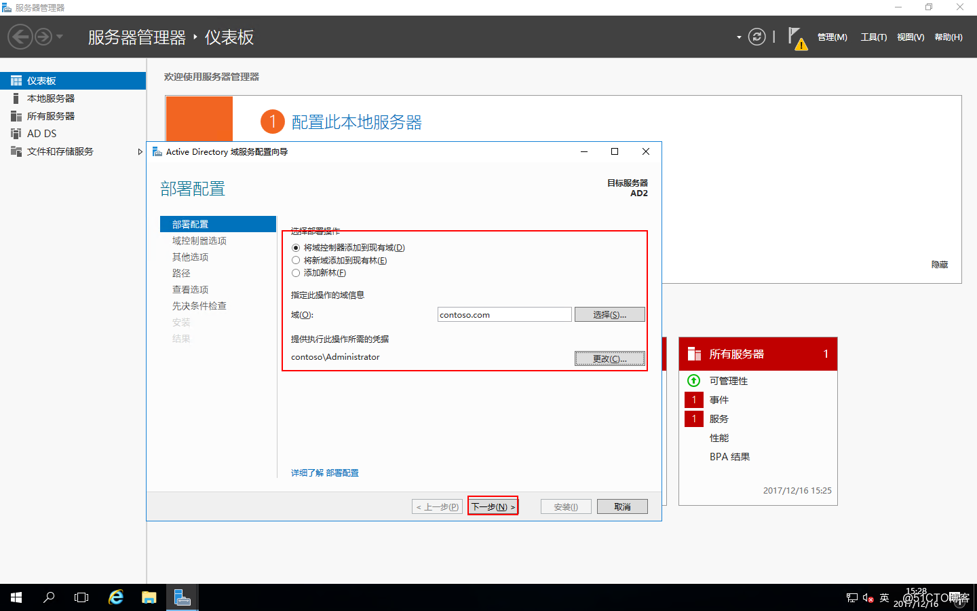Click the red 1 badge beside 事件
Screen dimensions: 977x611
point(694,400)
